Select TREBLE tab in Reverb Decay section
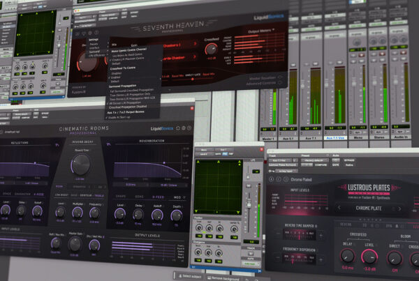The image size is (419, 281). tap(99, 196)
